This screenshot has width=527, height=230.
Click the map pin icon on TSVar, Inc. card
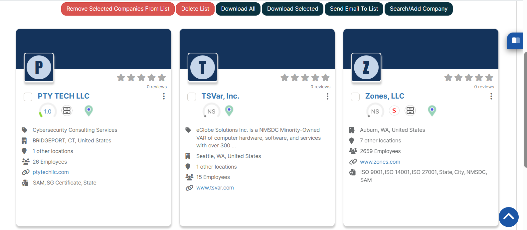click(229, 111)
